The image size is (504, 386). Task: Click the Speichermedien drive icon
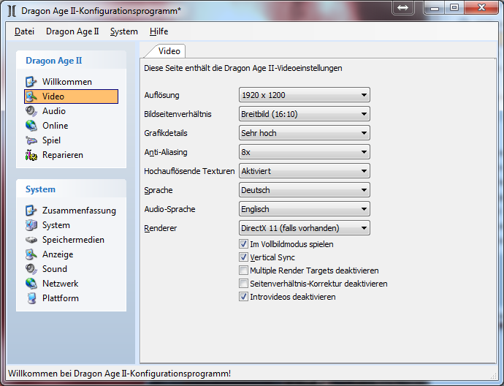(31, 240)
